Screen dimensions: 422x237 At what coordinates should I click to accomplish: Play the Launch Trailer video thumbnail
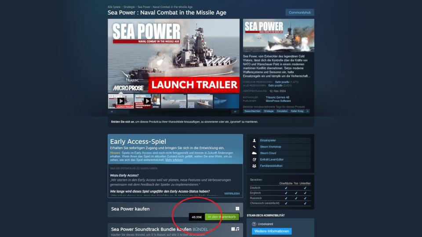click(x=121, y=101)
